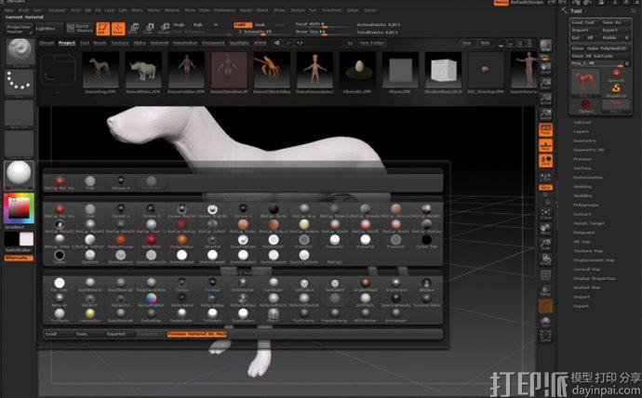Switch to LightBox Texture tab

pos(120,43)
